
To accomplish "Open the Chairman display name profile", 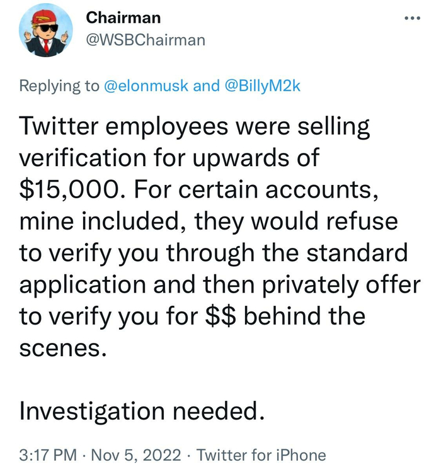I will click(x=122, y=18).
